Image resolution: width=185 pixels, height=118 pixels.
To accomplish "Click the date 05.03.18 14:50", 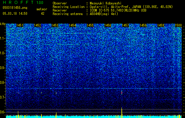I will click(15, 14).
